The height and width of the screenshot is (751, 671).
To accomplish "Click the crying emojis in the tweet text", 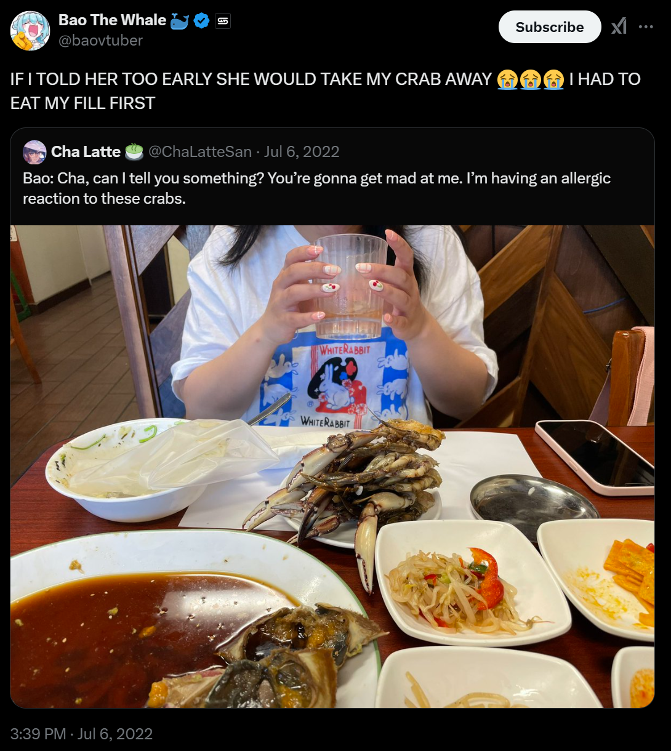I will 531,79.
